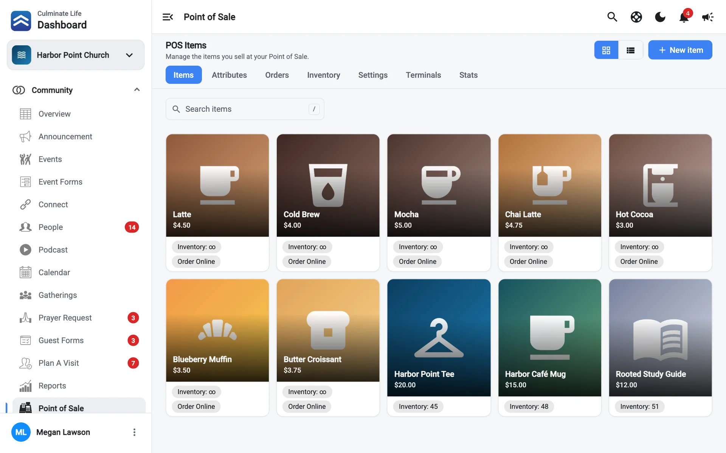726x453 pixels.
Task: Open the Settings tab
Action: 373,75
